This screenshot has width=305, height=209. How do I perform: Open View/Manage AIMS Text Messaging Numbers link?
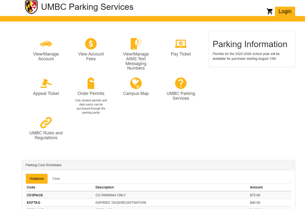tap(136, 61)
